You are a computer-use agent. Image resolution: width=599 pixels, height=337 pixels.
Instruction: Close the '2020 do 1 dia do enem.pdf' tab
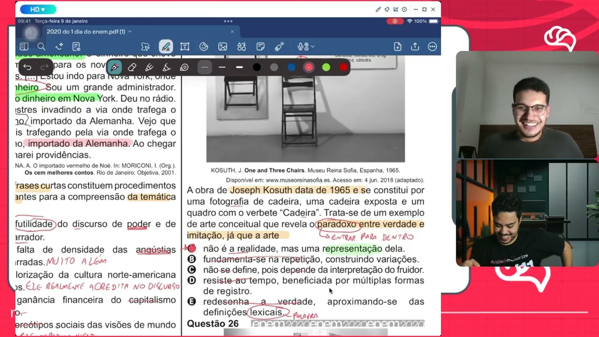pos(232,32)
